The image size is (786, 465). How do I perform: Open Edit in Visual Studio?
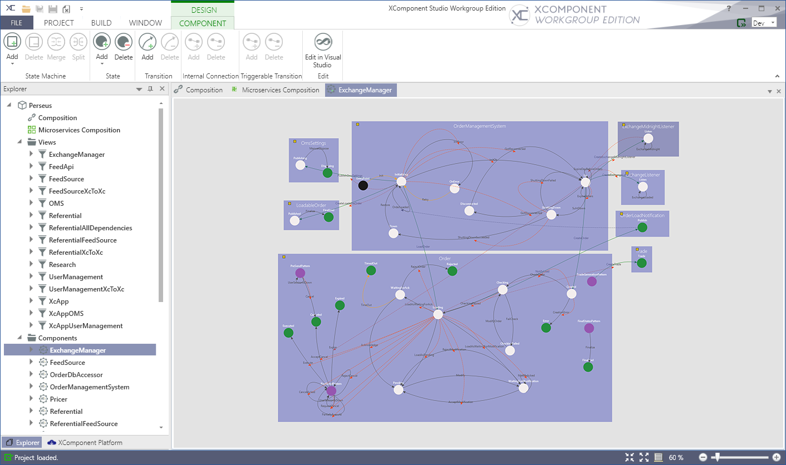(x=323, y=51)
